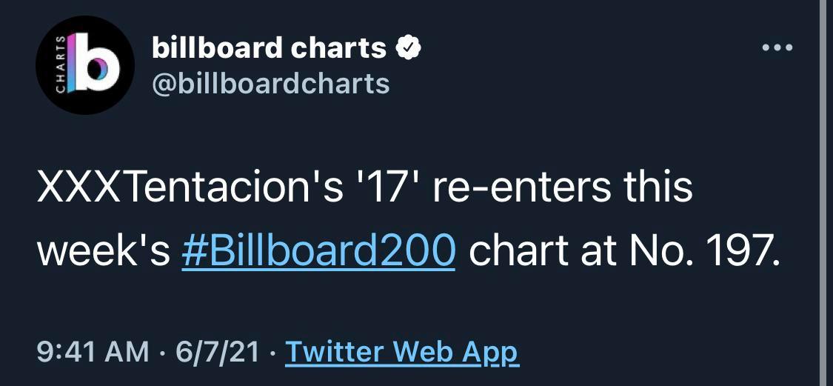Open the three-dot more options menu
The height and width of the screenshot is (386, 833).
[x=777, y=48]
